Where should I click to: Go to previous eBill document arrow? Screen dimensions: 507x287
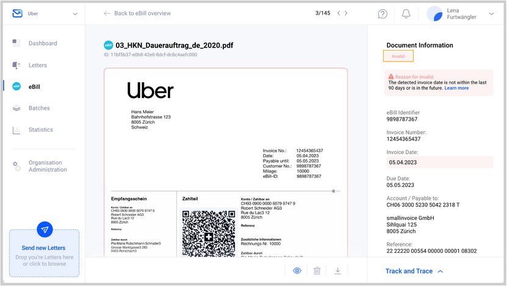tap(339, 13)
